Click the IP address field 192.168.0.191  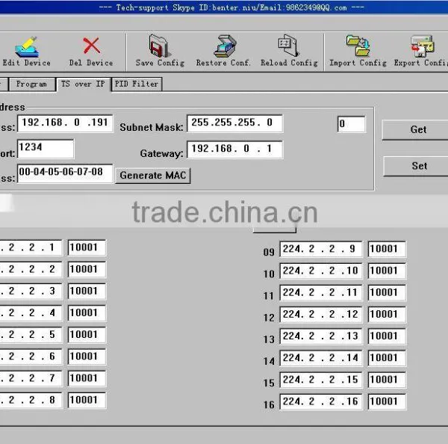(x=65, y=123)
